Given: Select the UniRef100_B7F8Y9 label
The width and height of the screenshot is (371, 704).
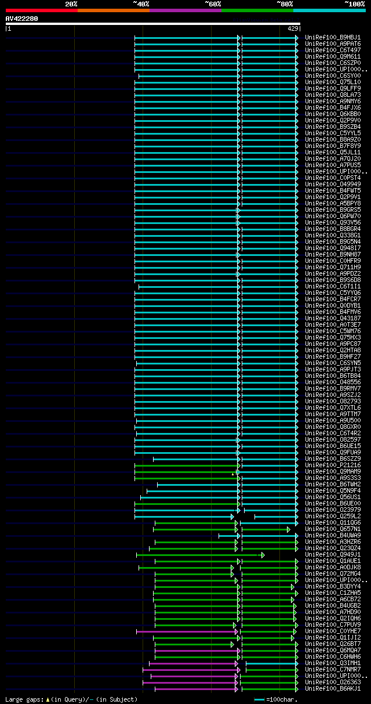Looking at the screenshot, I should coord(333,146).
